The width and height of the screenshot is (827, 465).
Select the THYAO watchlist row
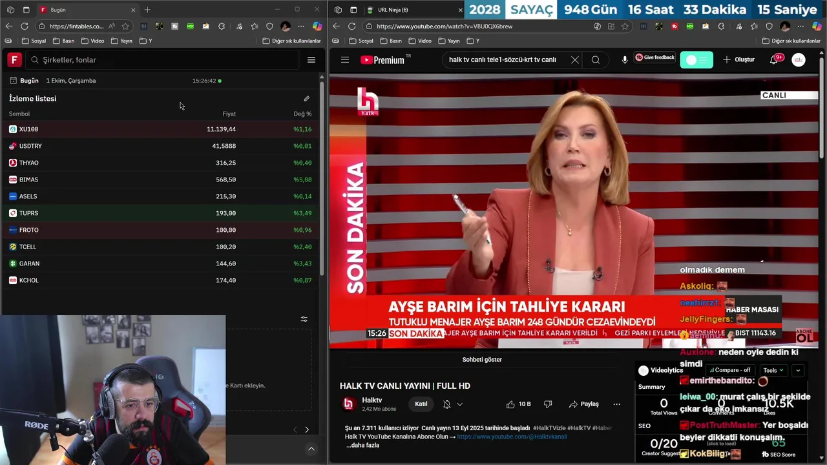click(161, 163)
